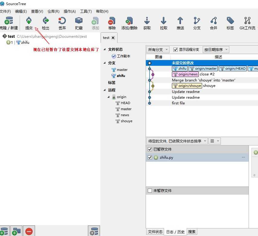This screenshot has height=236, width=258.
Task: Click the red remove bookmark icon
Action: [29, 231]
